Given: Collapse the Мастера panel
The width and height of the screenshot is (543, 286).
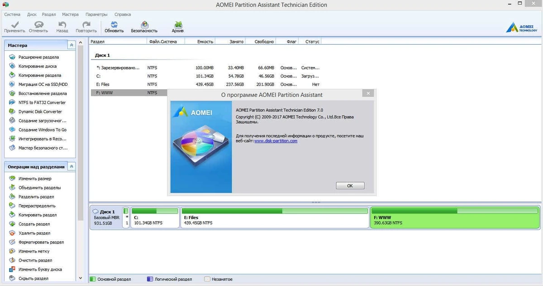Looking at the screenshot, I should click(71, 45).
